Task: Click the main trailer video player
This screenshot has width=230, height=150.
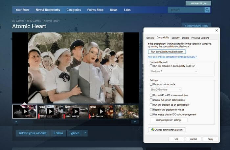Action: point(76,68)
